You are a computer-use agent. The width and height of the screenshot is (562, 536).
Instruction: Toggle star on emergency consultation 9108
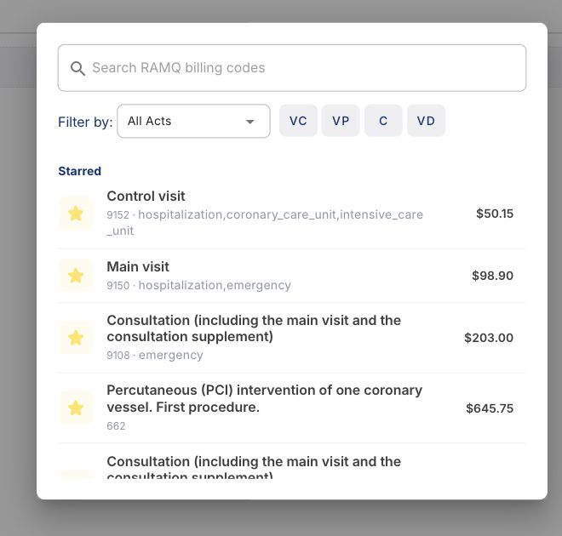(76, 338)
